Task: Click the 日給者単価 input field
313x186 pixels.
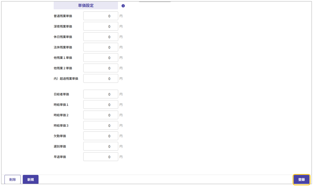Action: (101, 94)
